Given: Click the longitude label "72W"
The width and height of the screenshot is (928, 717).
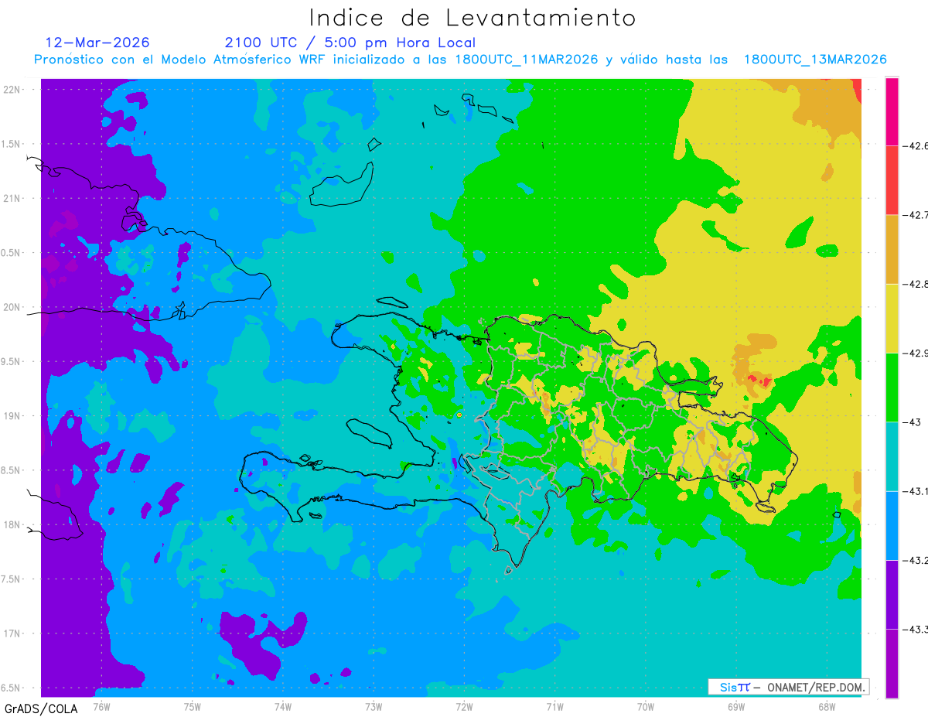Looking at the screenshot, I should 464,706.
